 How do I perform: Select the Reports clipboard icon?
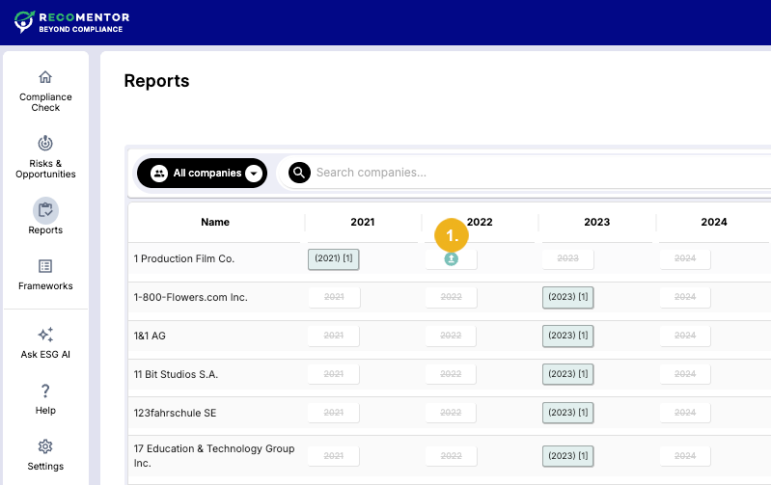tap(45, 210)
